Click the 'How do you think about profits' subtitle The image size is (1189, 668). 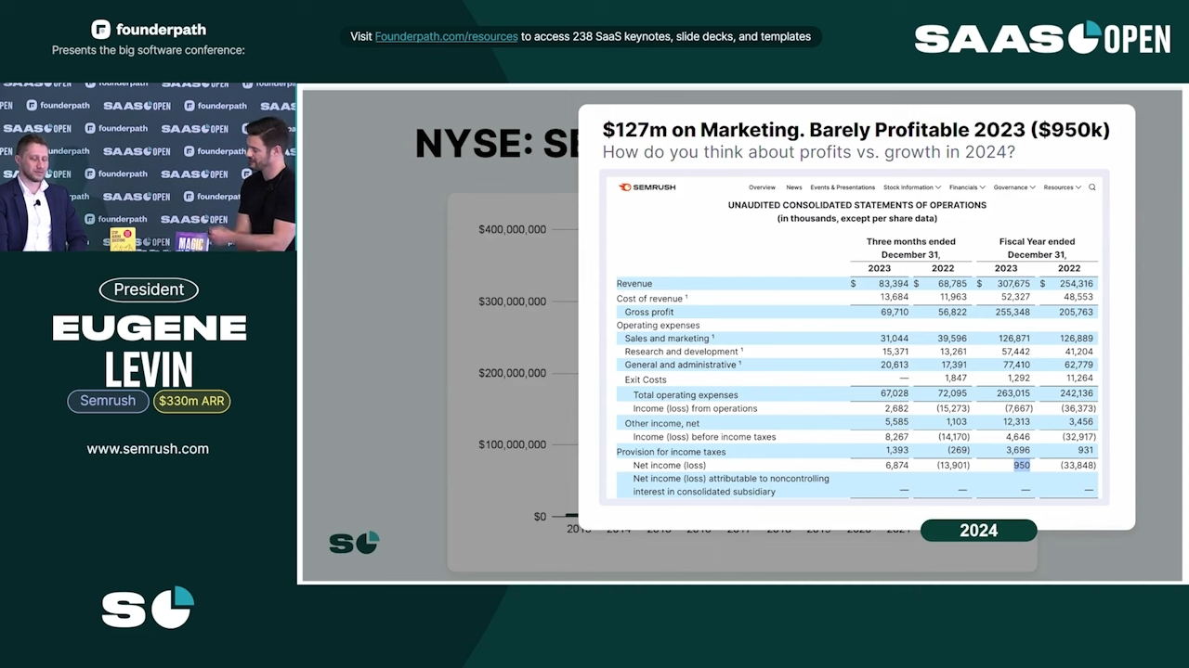[x=808, y=152]
